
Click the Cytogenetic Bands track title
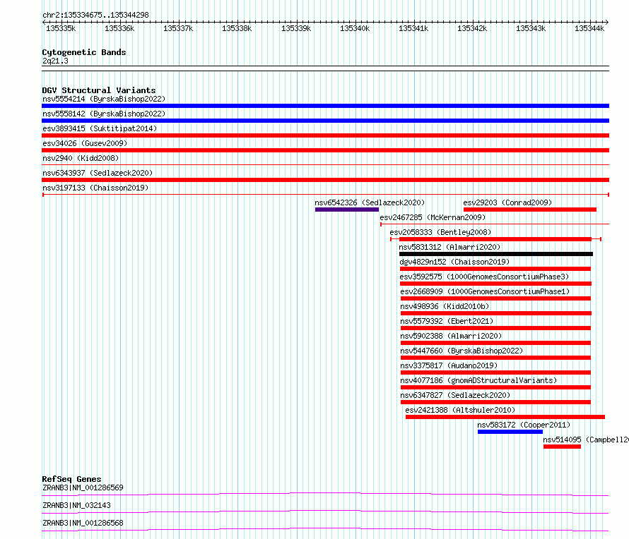click(x=84, y=52)
